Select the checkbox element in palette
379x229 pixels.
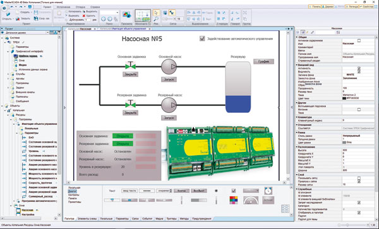pyautogui.click(x=234, y=191)
